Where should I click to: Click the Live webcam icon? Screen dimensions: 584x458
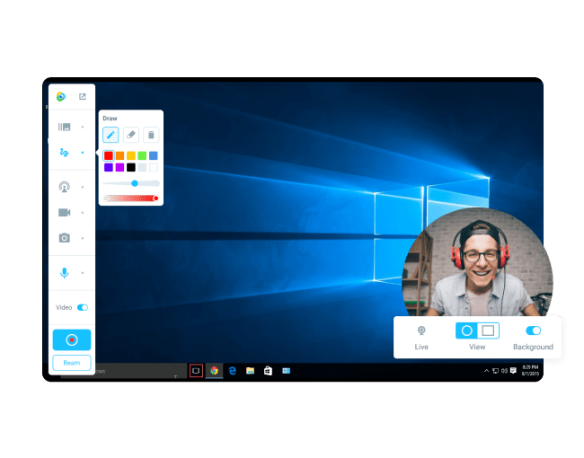tap(421, 330)
